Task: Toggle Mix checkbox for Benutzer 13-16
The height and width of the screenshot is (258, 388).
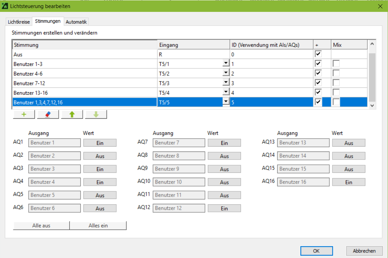Action: [336, 93]
